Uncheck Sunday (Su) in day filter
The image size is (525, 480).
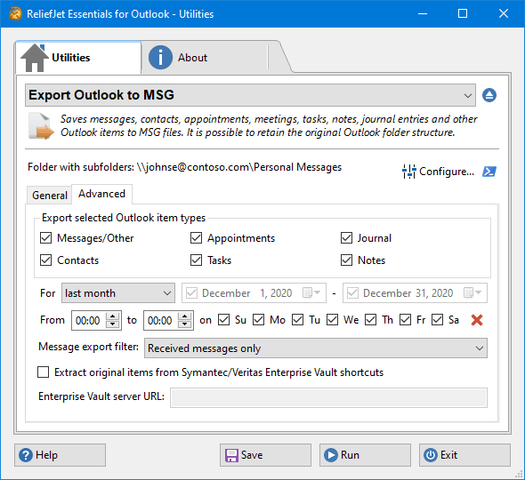click(x=223, y=320)
